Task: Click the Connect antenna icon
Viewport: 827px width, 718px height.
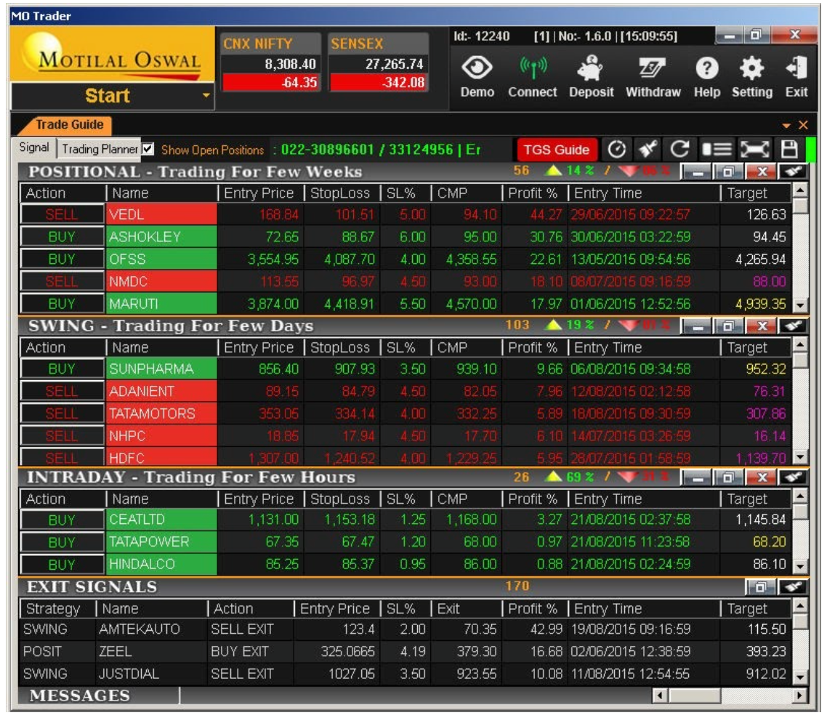Action: pos(532,69)
